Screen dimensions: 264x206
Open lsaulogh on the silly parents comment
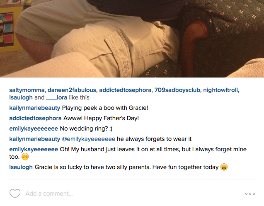[x=21, y=167]
